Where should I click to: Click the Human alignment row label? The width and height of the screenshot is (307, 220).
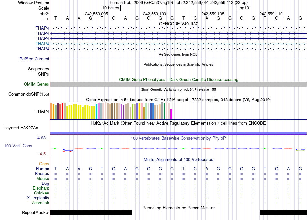[x=42, y=169]
